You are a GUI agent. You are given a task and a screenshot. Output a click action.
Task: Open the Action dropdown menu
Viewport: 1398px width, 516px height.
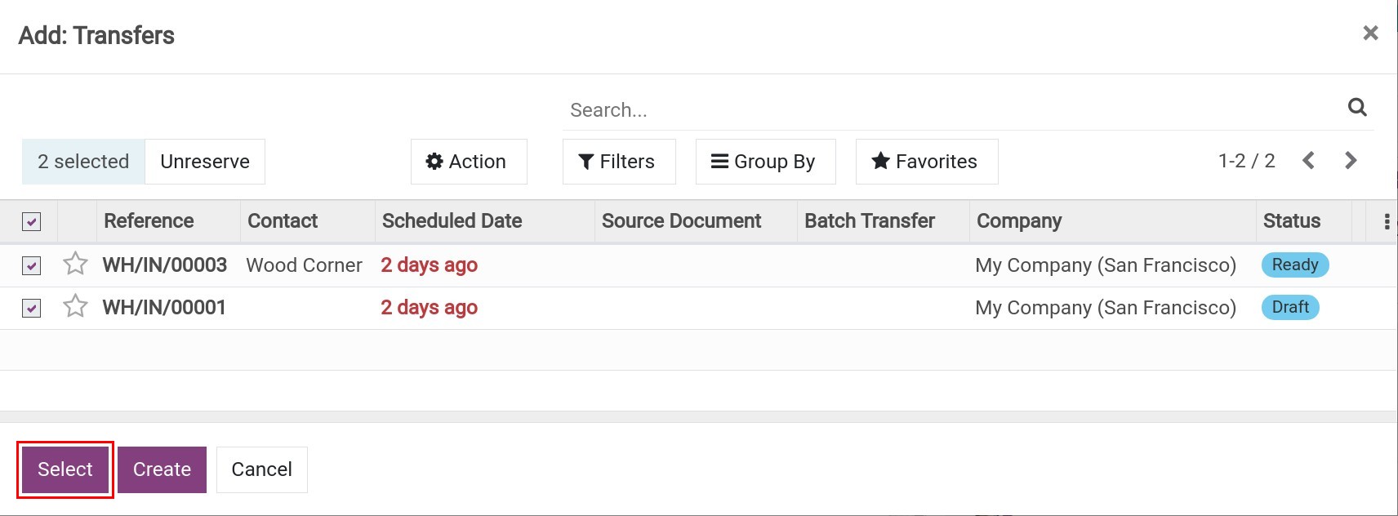tap(468, 162)
